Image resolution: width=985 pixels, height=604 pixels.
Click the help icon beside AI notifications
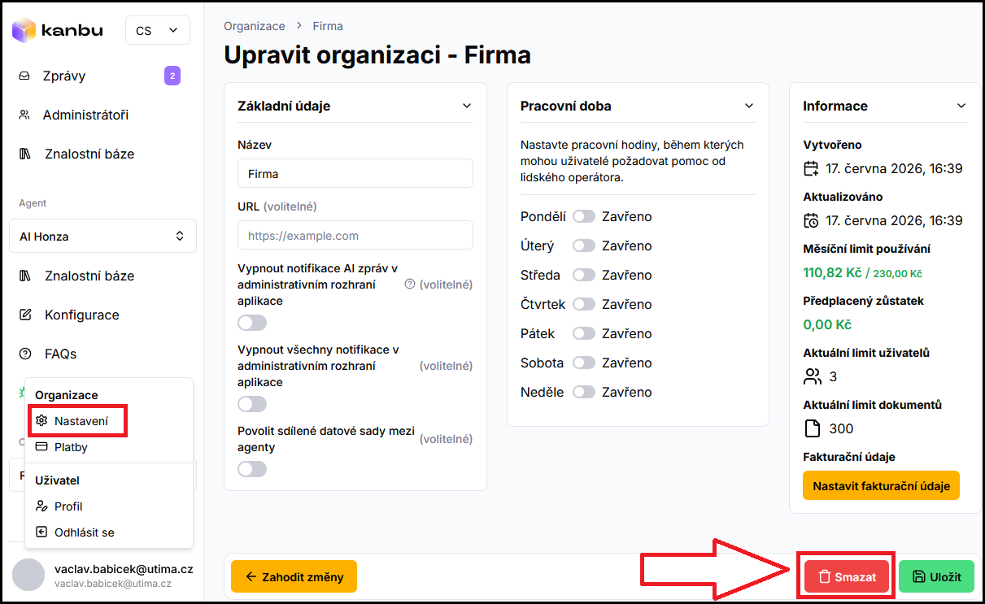tap(410, 285)
